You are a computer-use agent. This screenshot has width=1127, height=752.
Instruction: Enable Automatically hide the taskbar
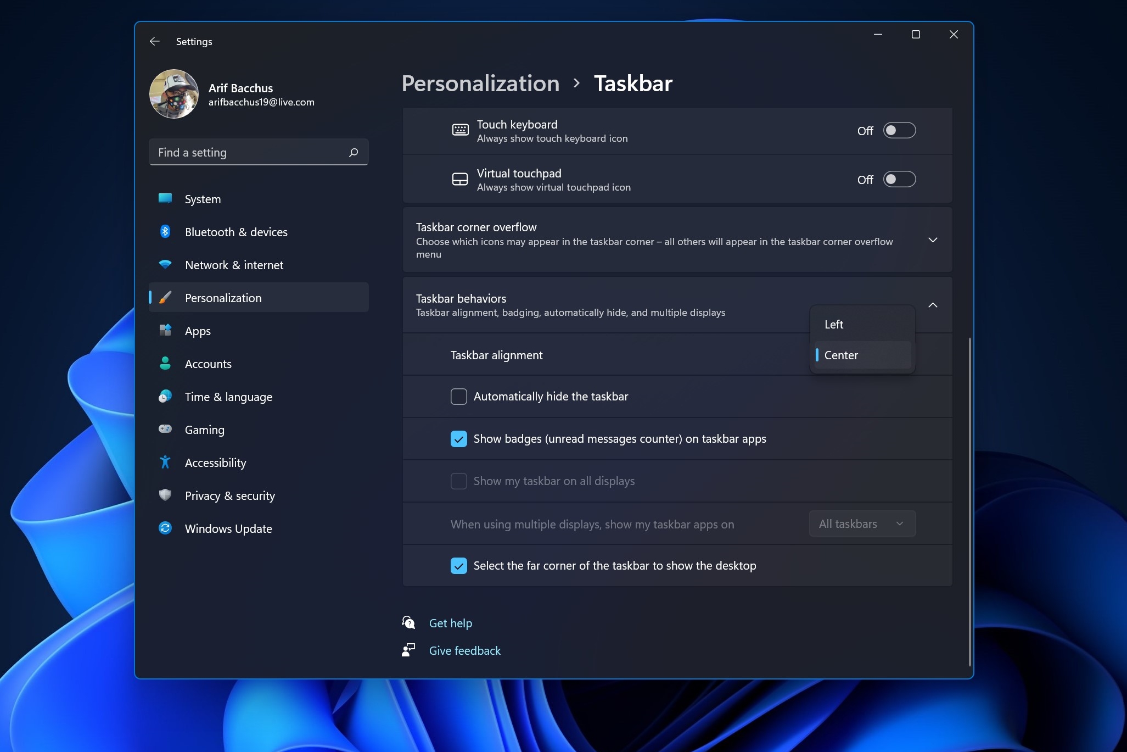[459, 396]
